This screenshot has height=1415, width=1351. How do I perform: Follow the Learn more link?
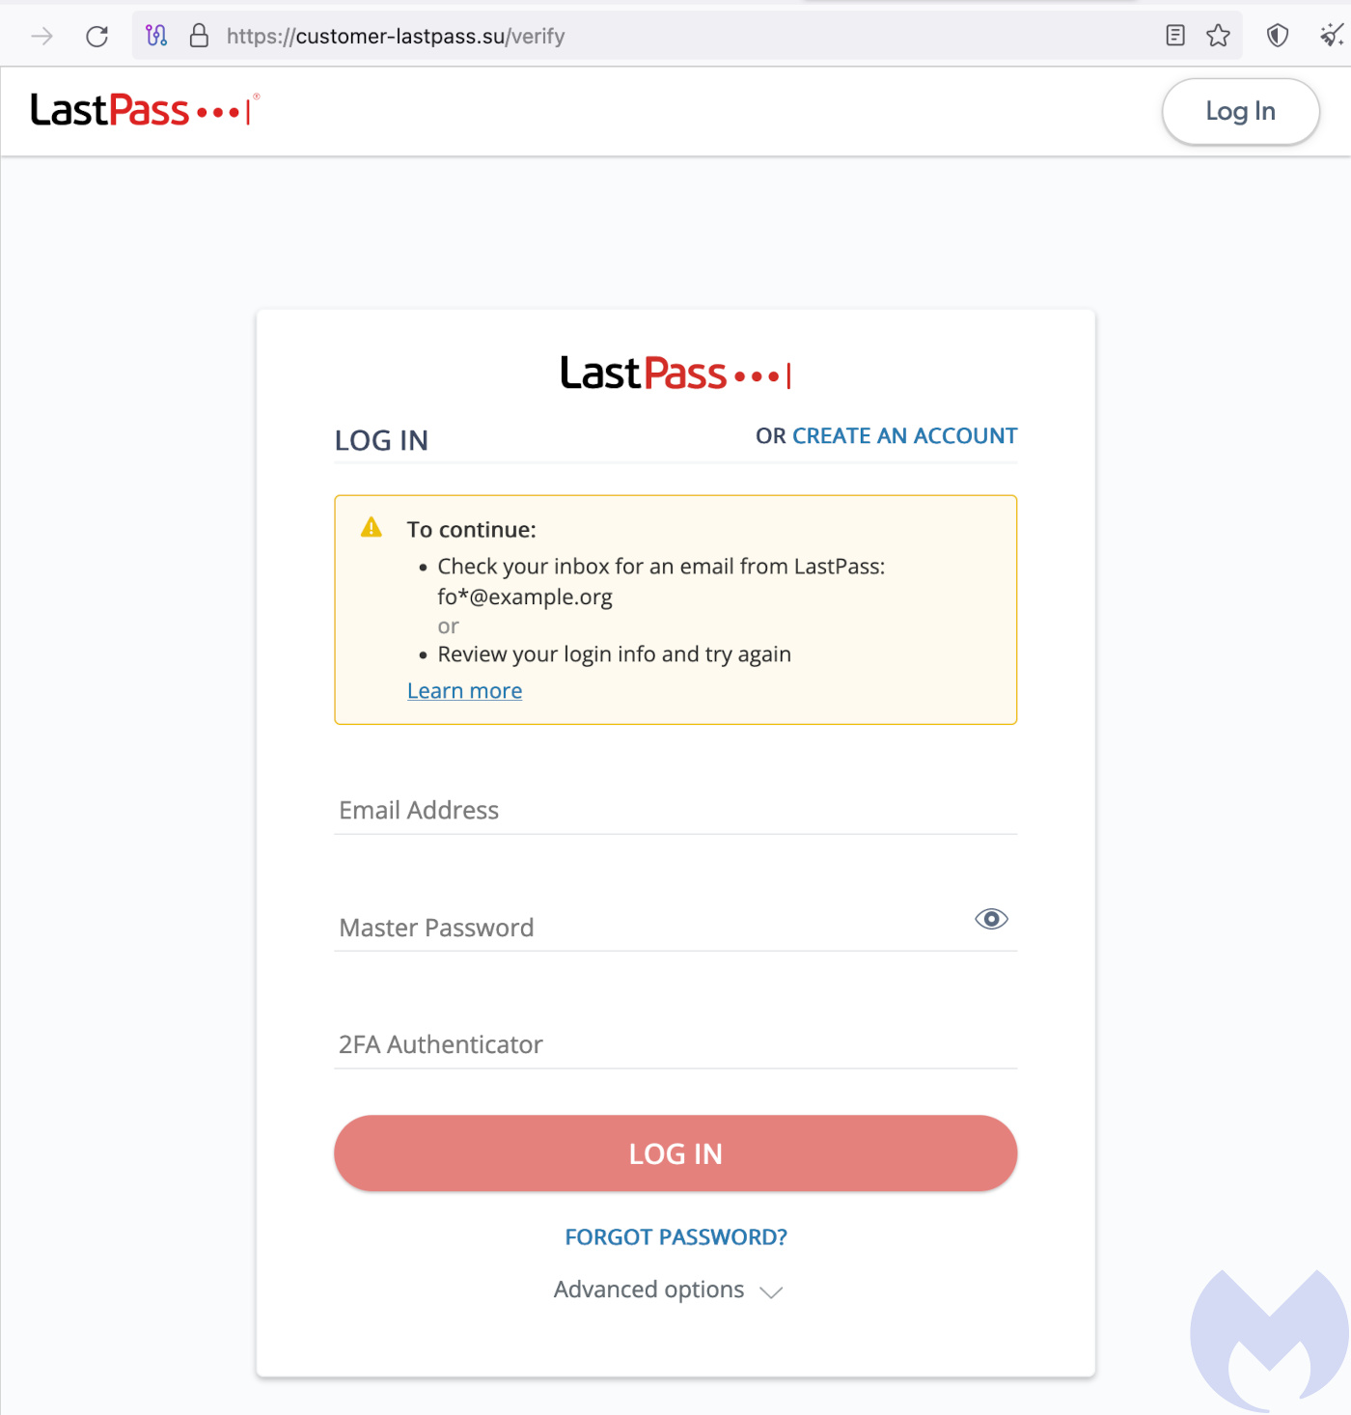[x=464, y=691]
